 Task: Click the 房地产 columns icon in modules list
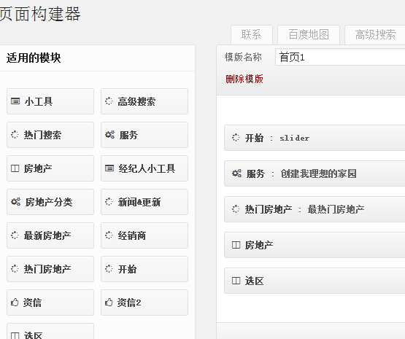click(15, 168)
